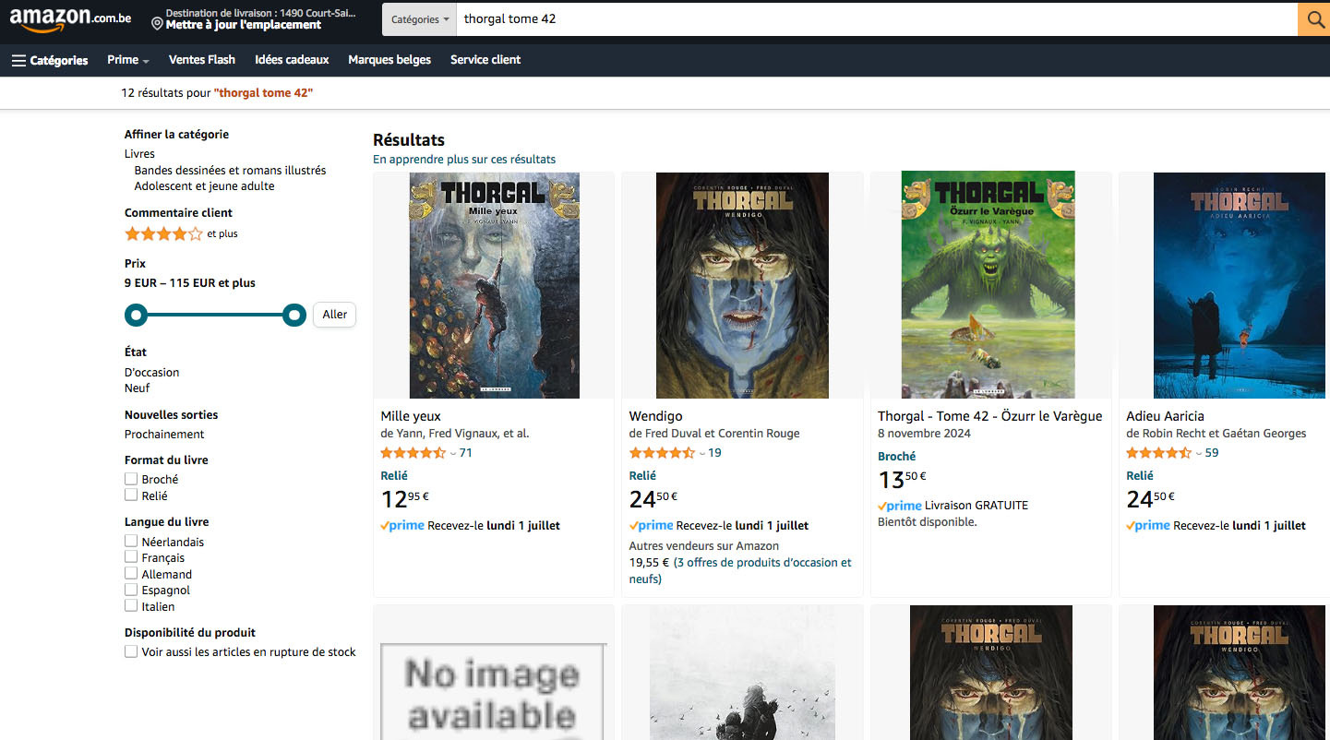This screenshot has width=1330, height=740.
Task: Open the '3 offres de produits d'occasion' link
Action: [x=762, y=563]
